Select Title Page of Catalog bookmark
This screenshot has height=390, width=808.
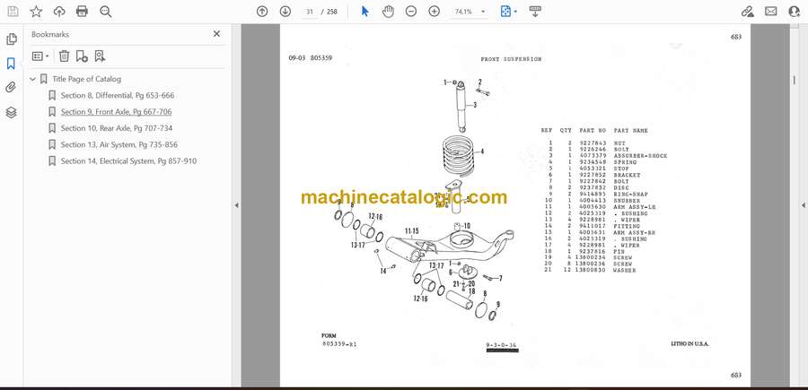pyautogui.click(x=86, y=79)
